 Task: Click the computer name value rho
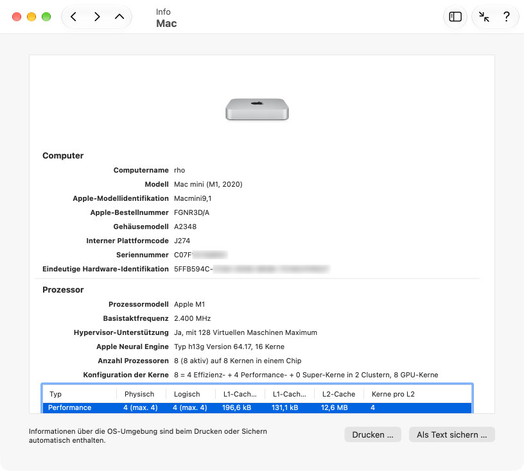click(x=179, y=170)
